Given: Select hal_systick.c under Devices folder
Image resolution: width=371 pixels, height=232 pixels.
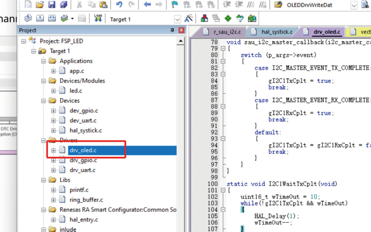Looking at the screenshot, I should point(86,130).
